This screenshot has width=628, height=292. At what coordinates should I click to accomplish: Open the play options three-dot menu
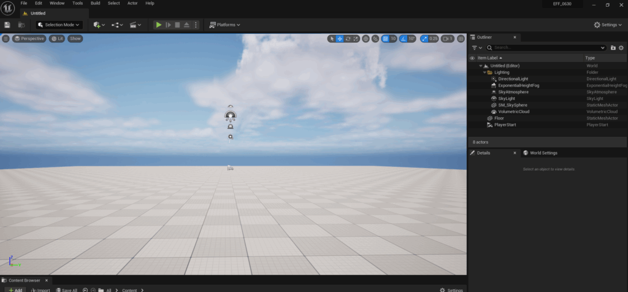point(196,25)
